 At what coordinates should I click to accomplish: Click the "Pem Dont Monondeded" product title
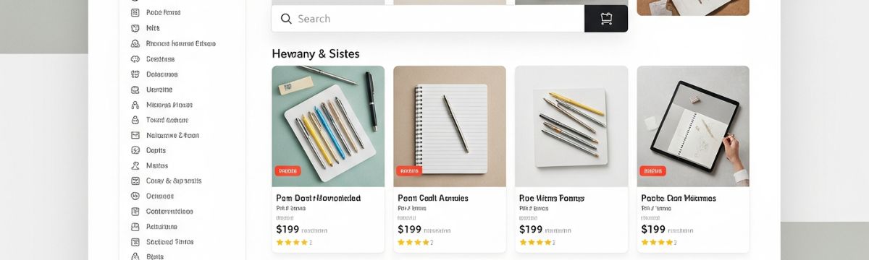click(x=319, y=198)
